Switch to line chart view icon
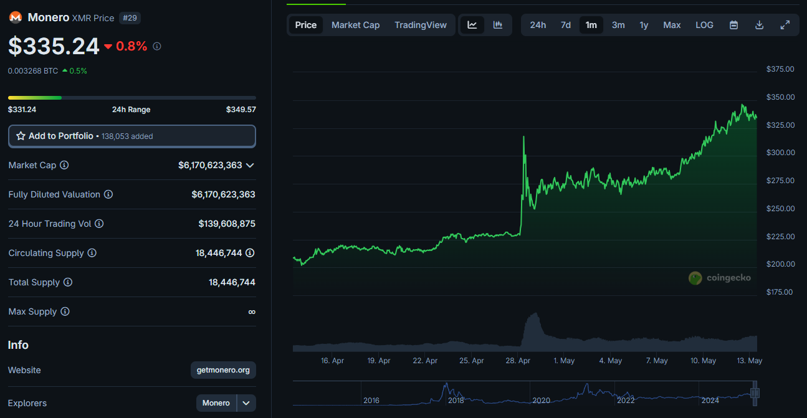Image resolution: width=807 pixels, height=418 pixels. click(472, 25)
